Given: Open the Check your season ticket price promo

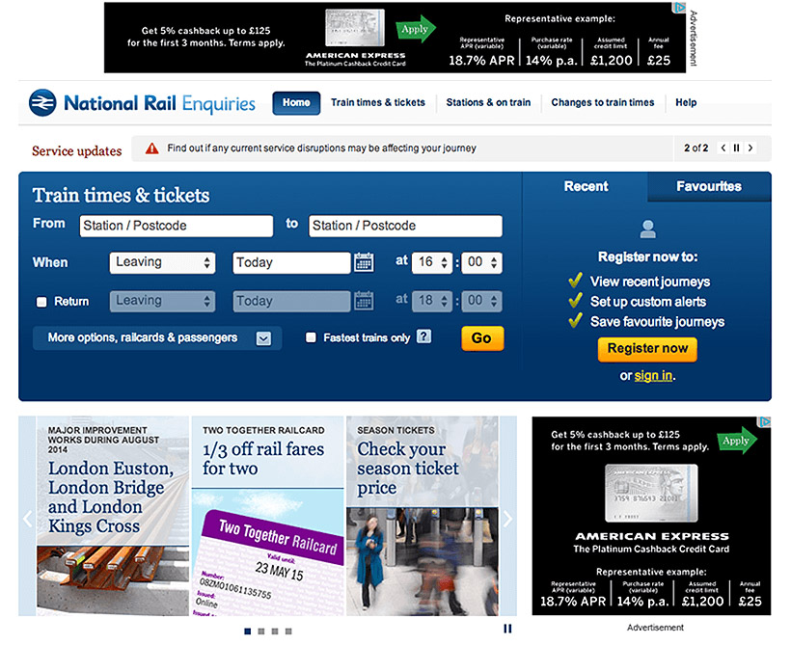Looking at the screenshot, I should tap(423, 516).
